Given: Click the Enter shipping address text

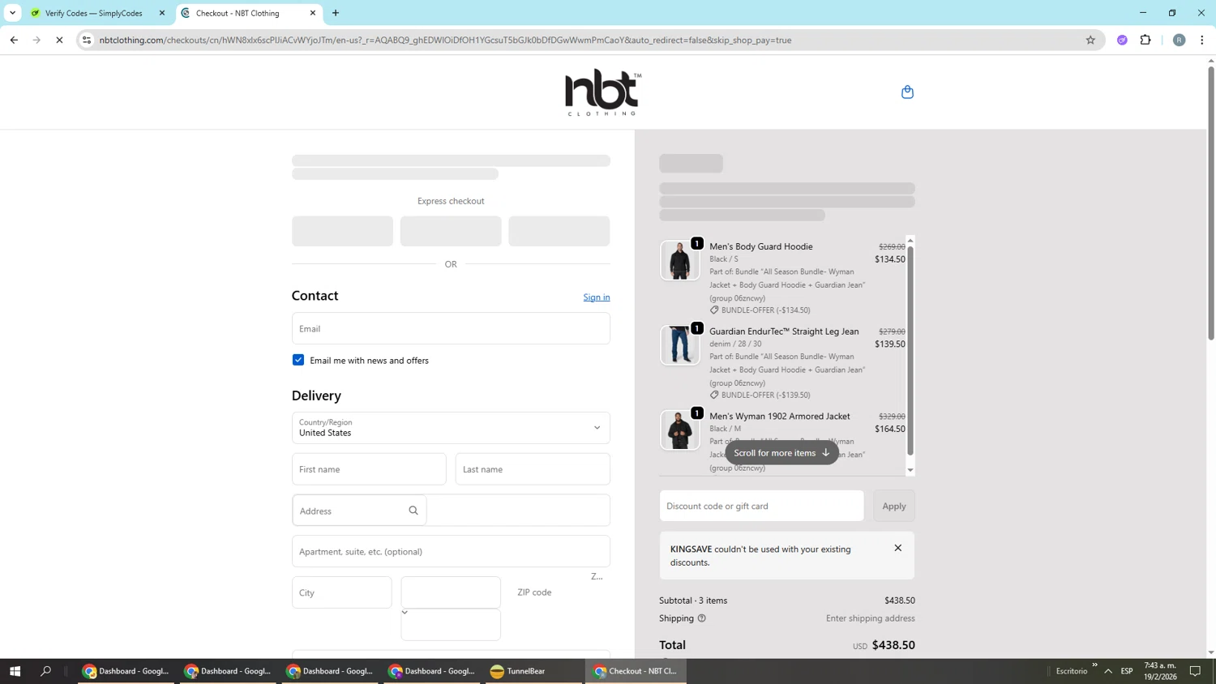Looking at the screenshot, I should [871, 618].
